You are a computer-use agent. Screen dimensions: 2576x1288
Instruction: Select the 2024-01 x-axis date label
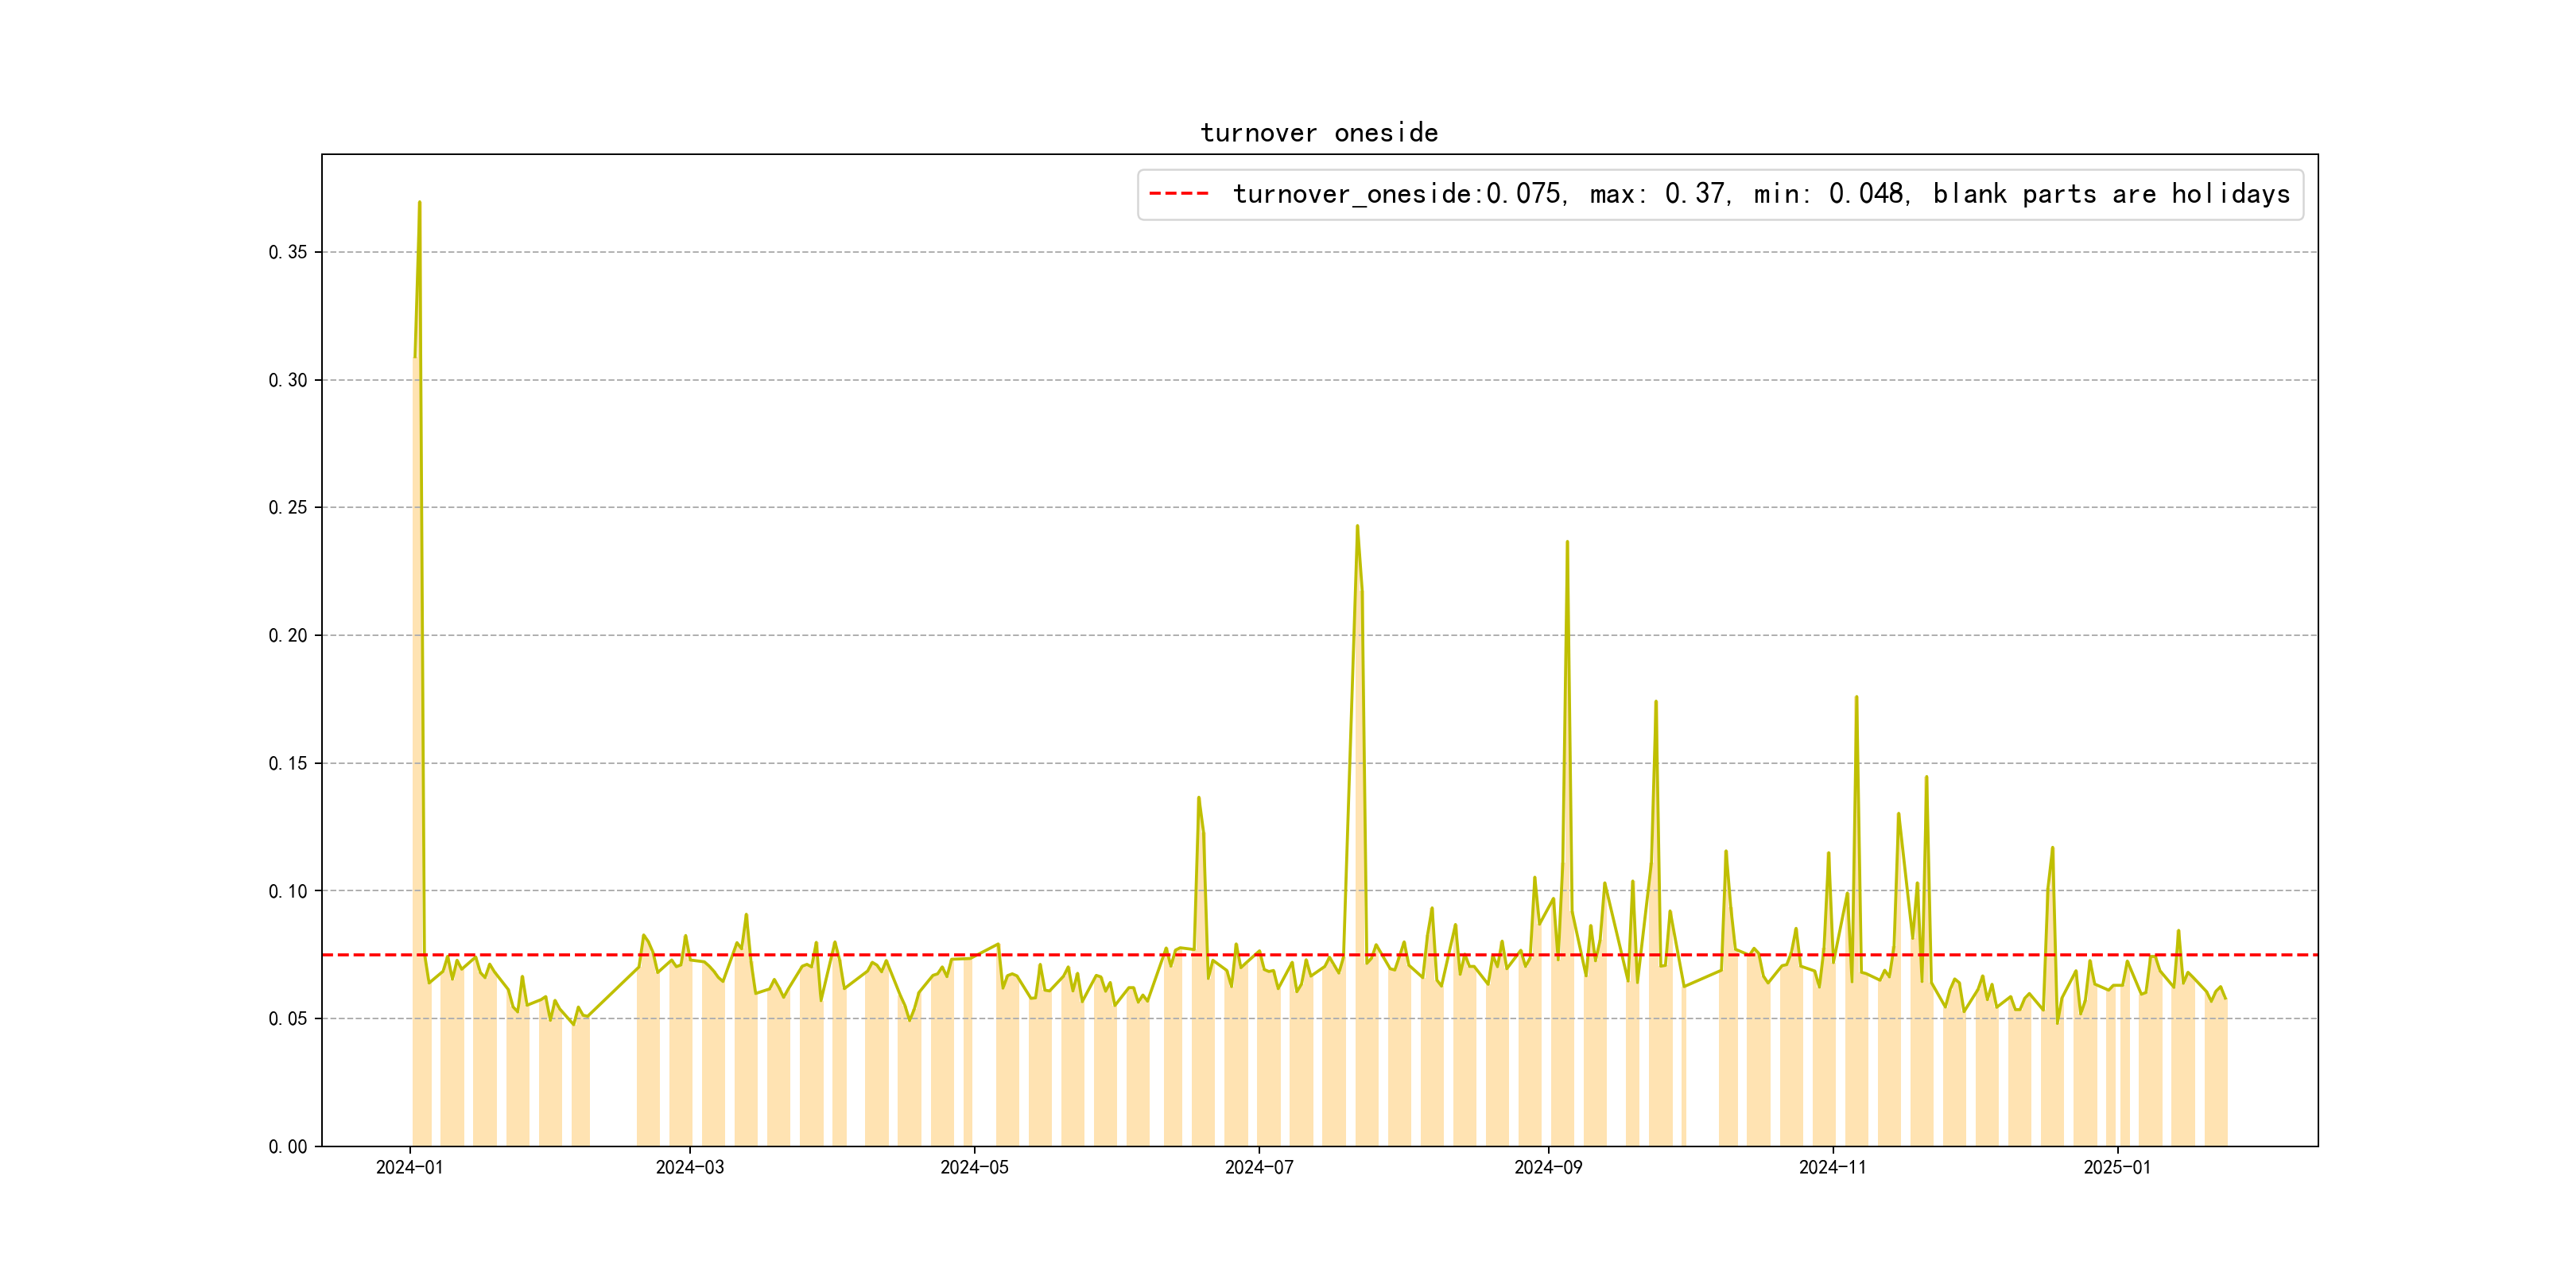pos(409,1167)
